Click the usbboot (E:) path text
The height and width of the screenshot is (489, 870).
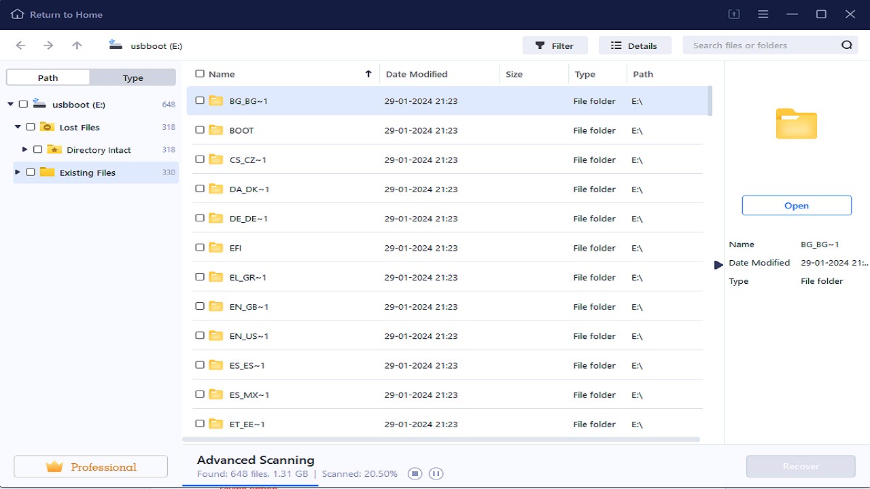pos(156,46)
